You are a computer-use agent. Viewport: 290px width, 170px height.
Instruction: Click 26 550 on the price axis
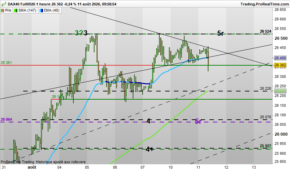(280, 29)
